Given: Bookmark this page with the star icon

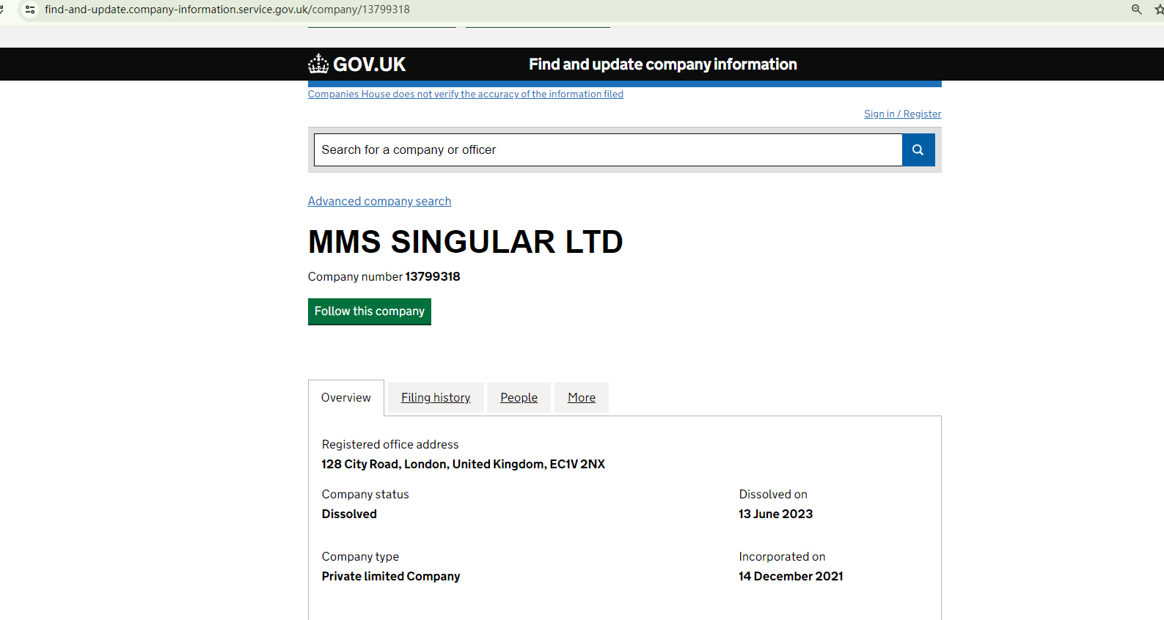Looking at the screenshot, I should (1158, 10).
